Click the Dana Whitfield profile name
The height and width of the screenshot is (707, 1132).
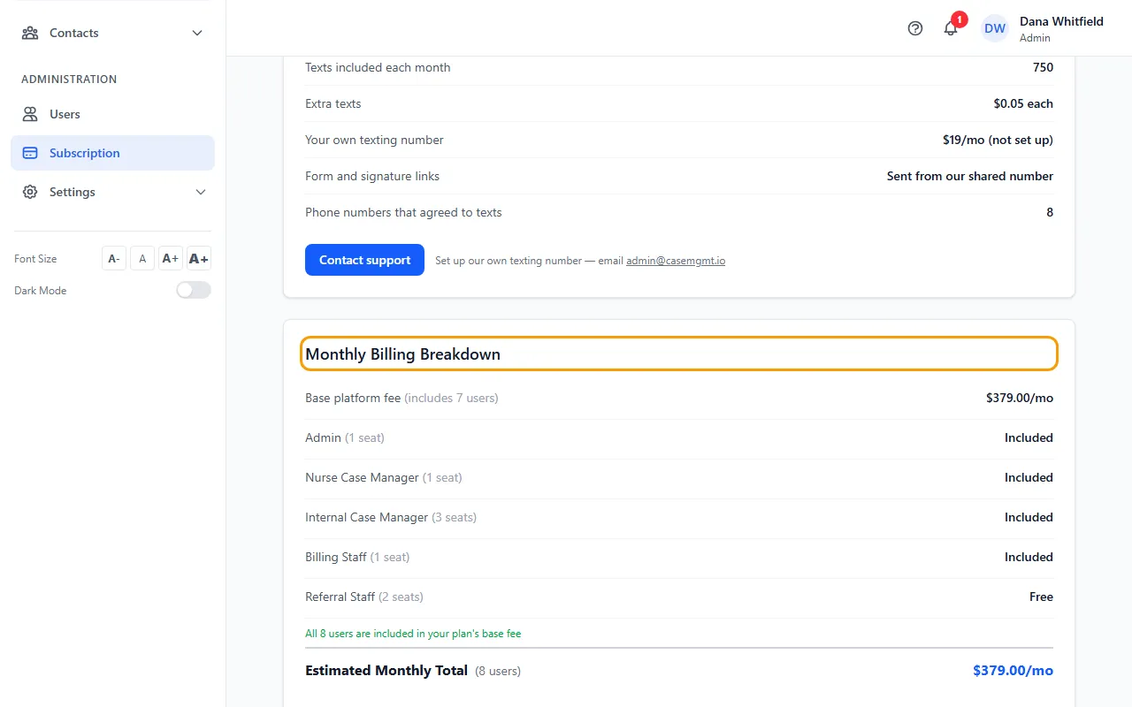pos(1061,21)
